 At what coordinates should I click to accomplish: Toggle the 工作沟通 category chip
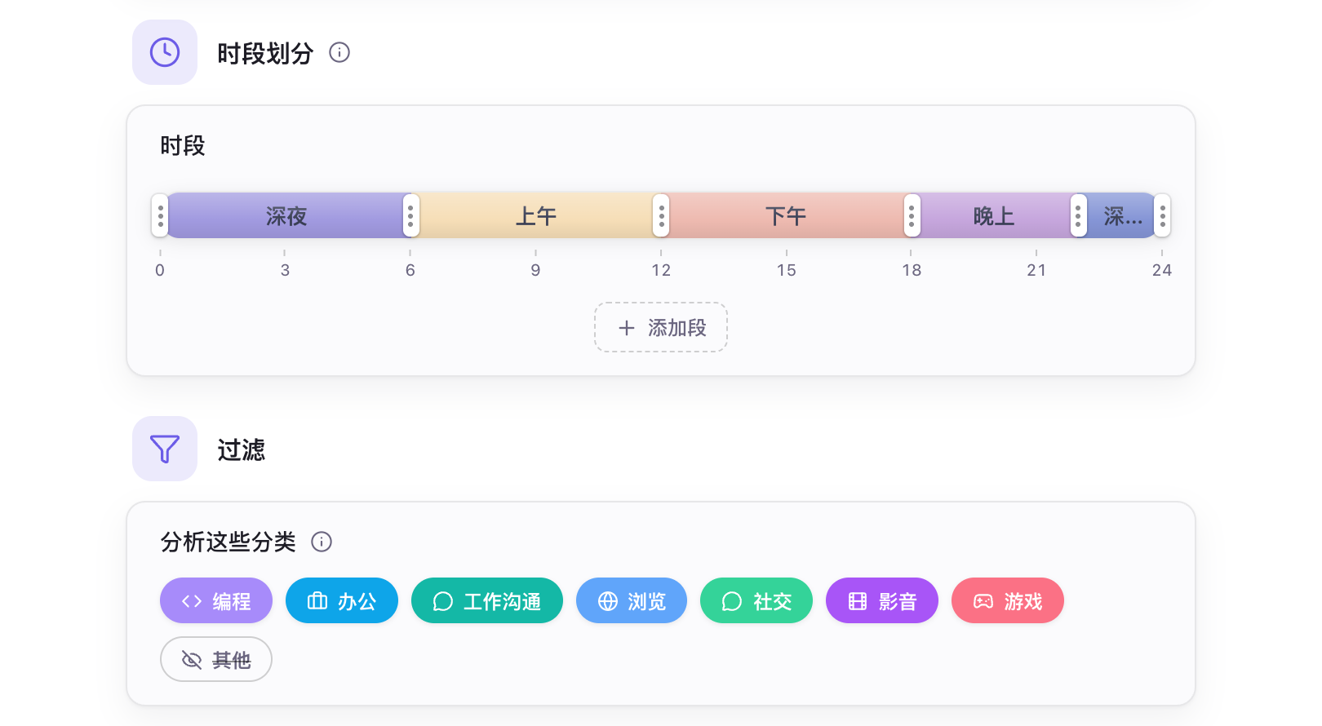tap(487, 600)
